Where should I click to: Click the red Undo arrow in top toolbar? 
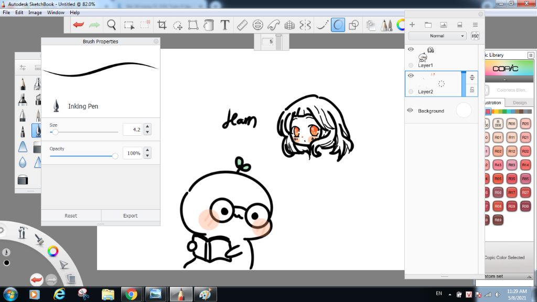(79, 25)
